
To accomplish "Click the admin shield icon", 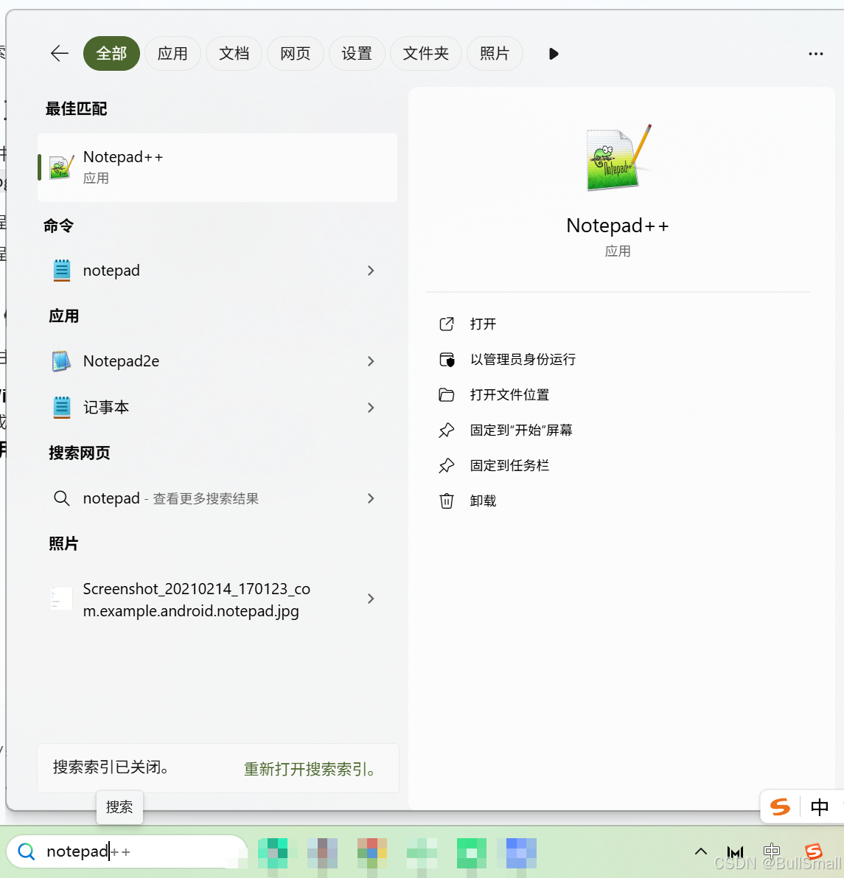I will [x=447, y=360].
